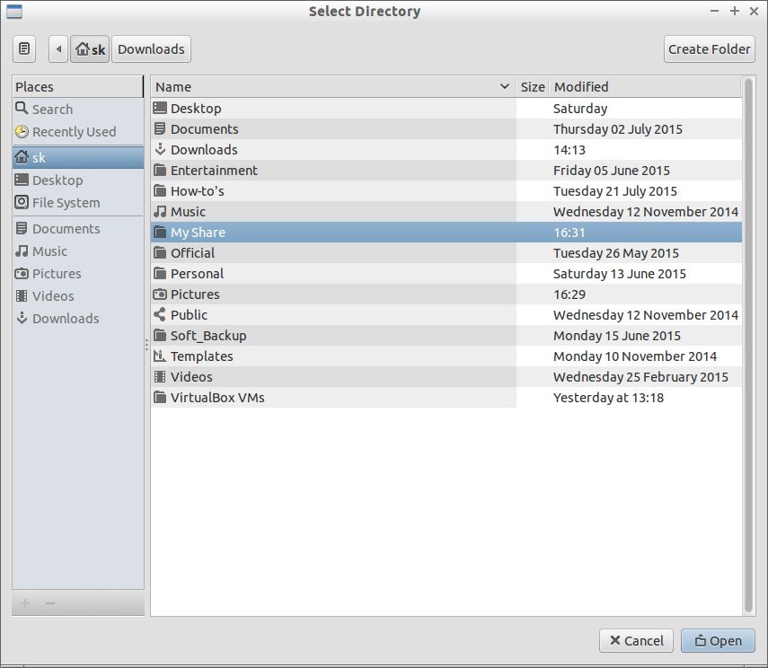Go to Downloads in the path bar
The width and height of the screenshot is (768, 668).
[151, 49]
